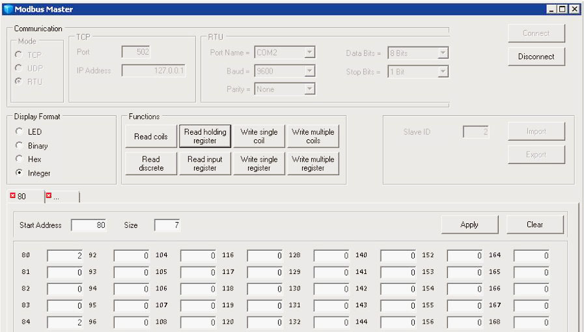Click the Apply button
The height and width of the screenshot is (332, 584).
(469, 225)
